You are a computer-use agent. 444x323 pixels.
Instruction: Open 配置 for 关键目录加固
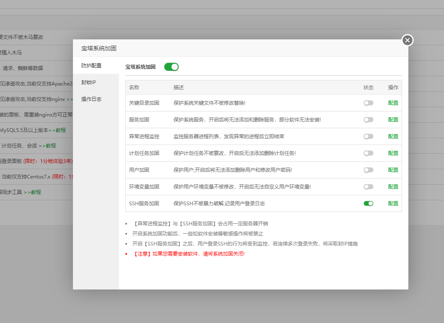click(x=393, y=103)
